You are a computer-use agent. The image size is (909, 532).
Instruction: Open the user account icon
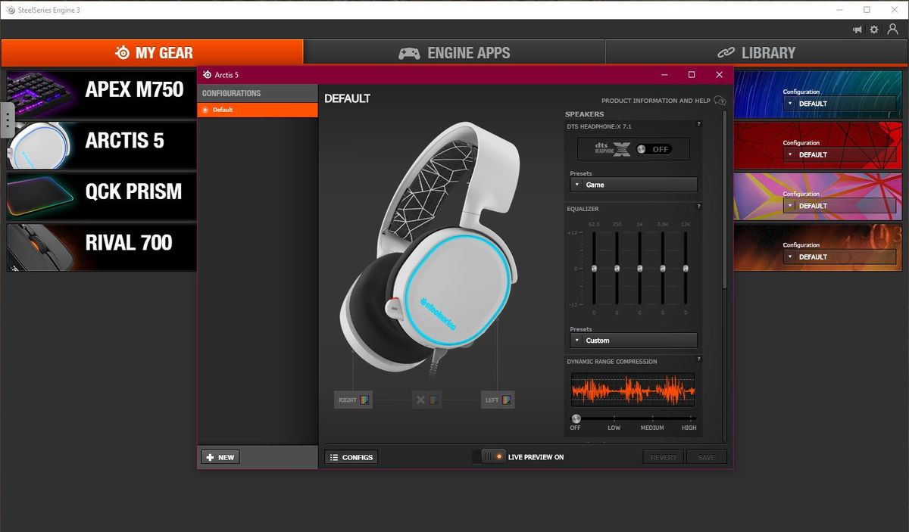892,30
